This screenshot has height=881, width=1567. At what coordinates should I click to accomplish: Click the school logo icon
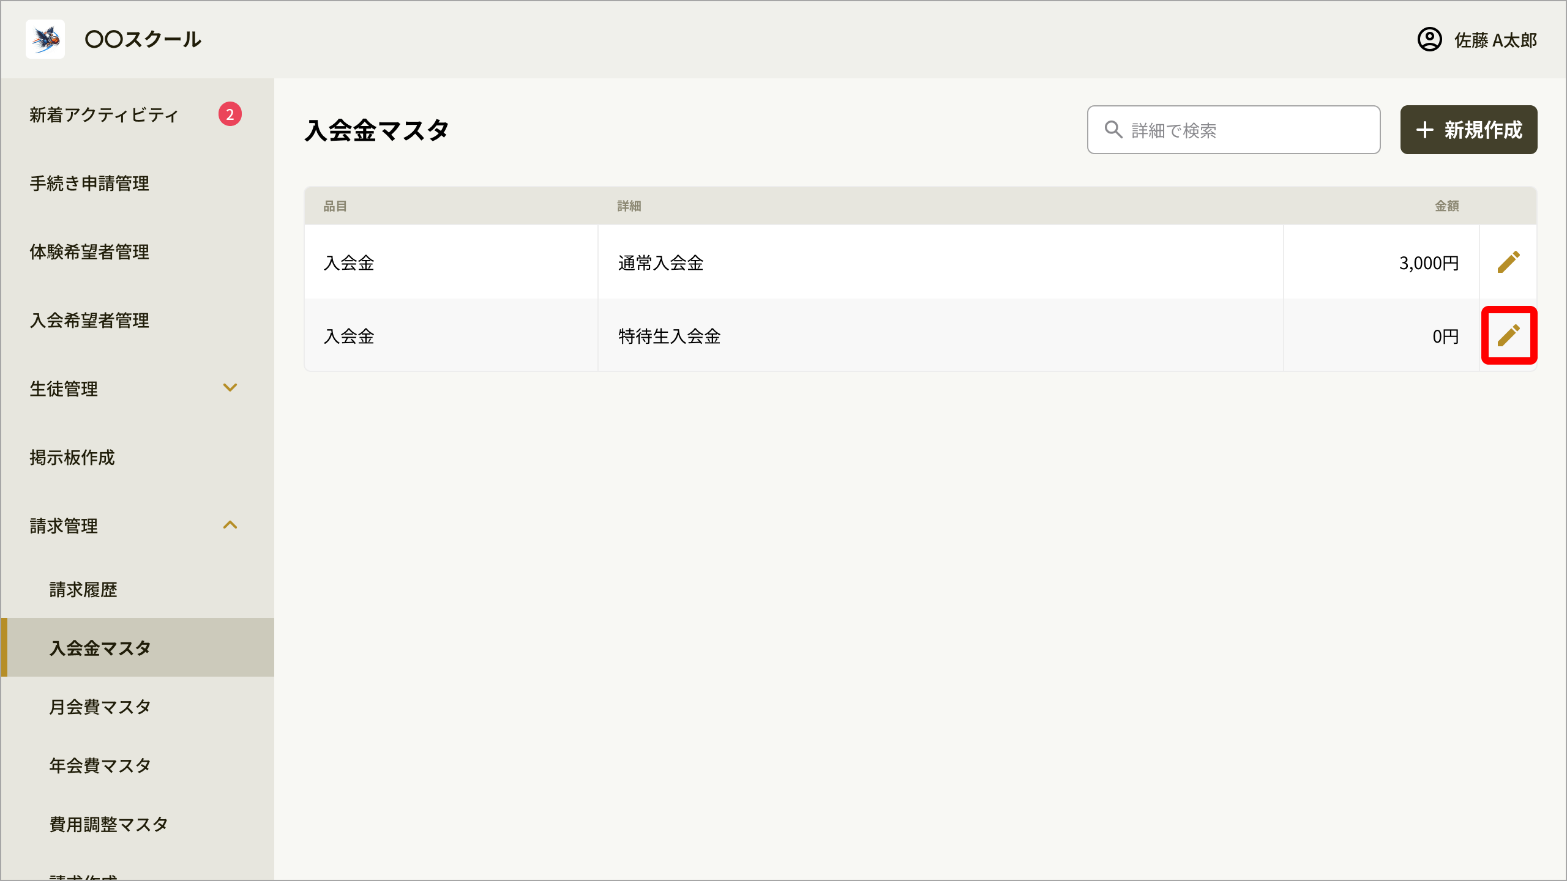(x=45, y=39)
